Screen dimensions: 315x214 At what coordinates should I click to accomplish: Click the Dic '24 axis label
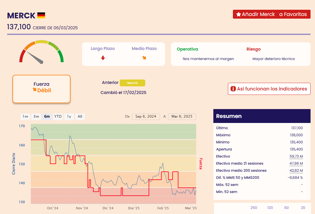tap(108, 208)
